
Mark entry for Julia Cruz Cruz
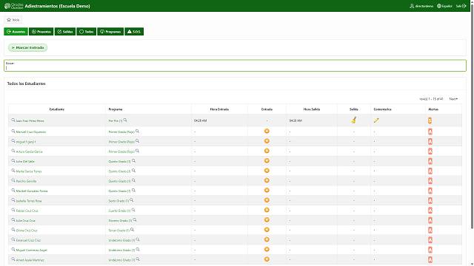267,220
